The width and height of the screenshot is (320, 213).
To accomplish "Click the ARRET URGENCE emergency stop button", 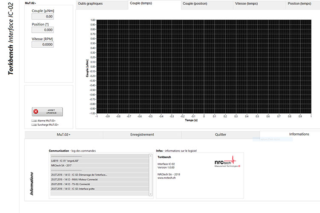I will [x=47, y=112].
